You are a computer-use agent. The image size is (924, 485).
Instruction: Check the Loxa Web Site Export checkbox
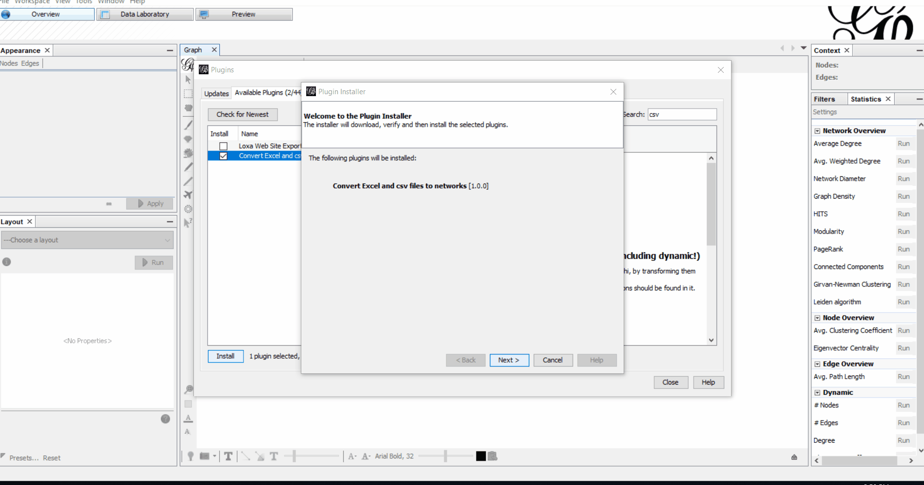point(223,146)
